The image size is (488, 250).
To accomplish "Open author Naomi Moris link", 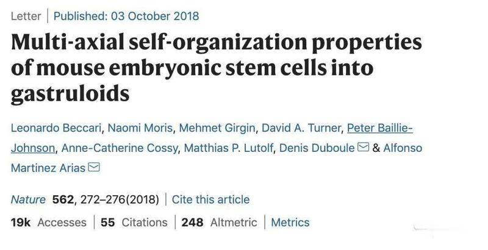I will pyautogui.click(x=140, y=128).
